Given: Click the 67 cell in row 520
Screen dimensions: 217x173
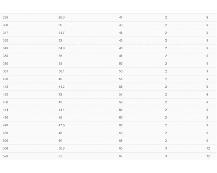Looking at the screenshot, I should click(121, 156).
